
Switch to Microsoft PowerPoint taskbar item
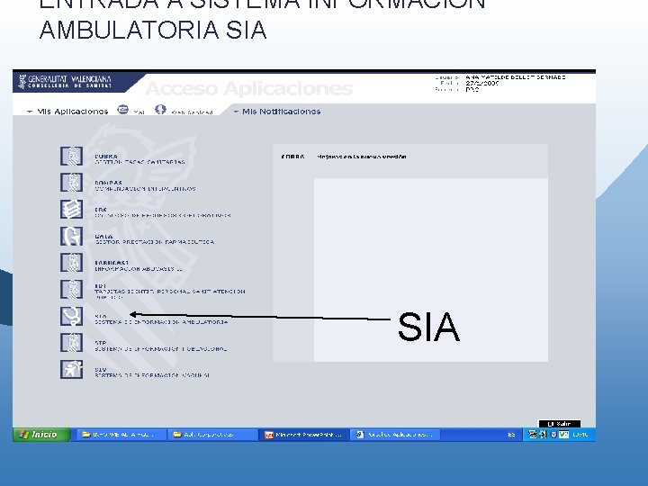pyautogui.click(x=304, y=435)
